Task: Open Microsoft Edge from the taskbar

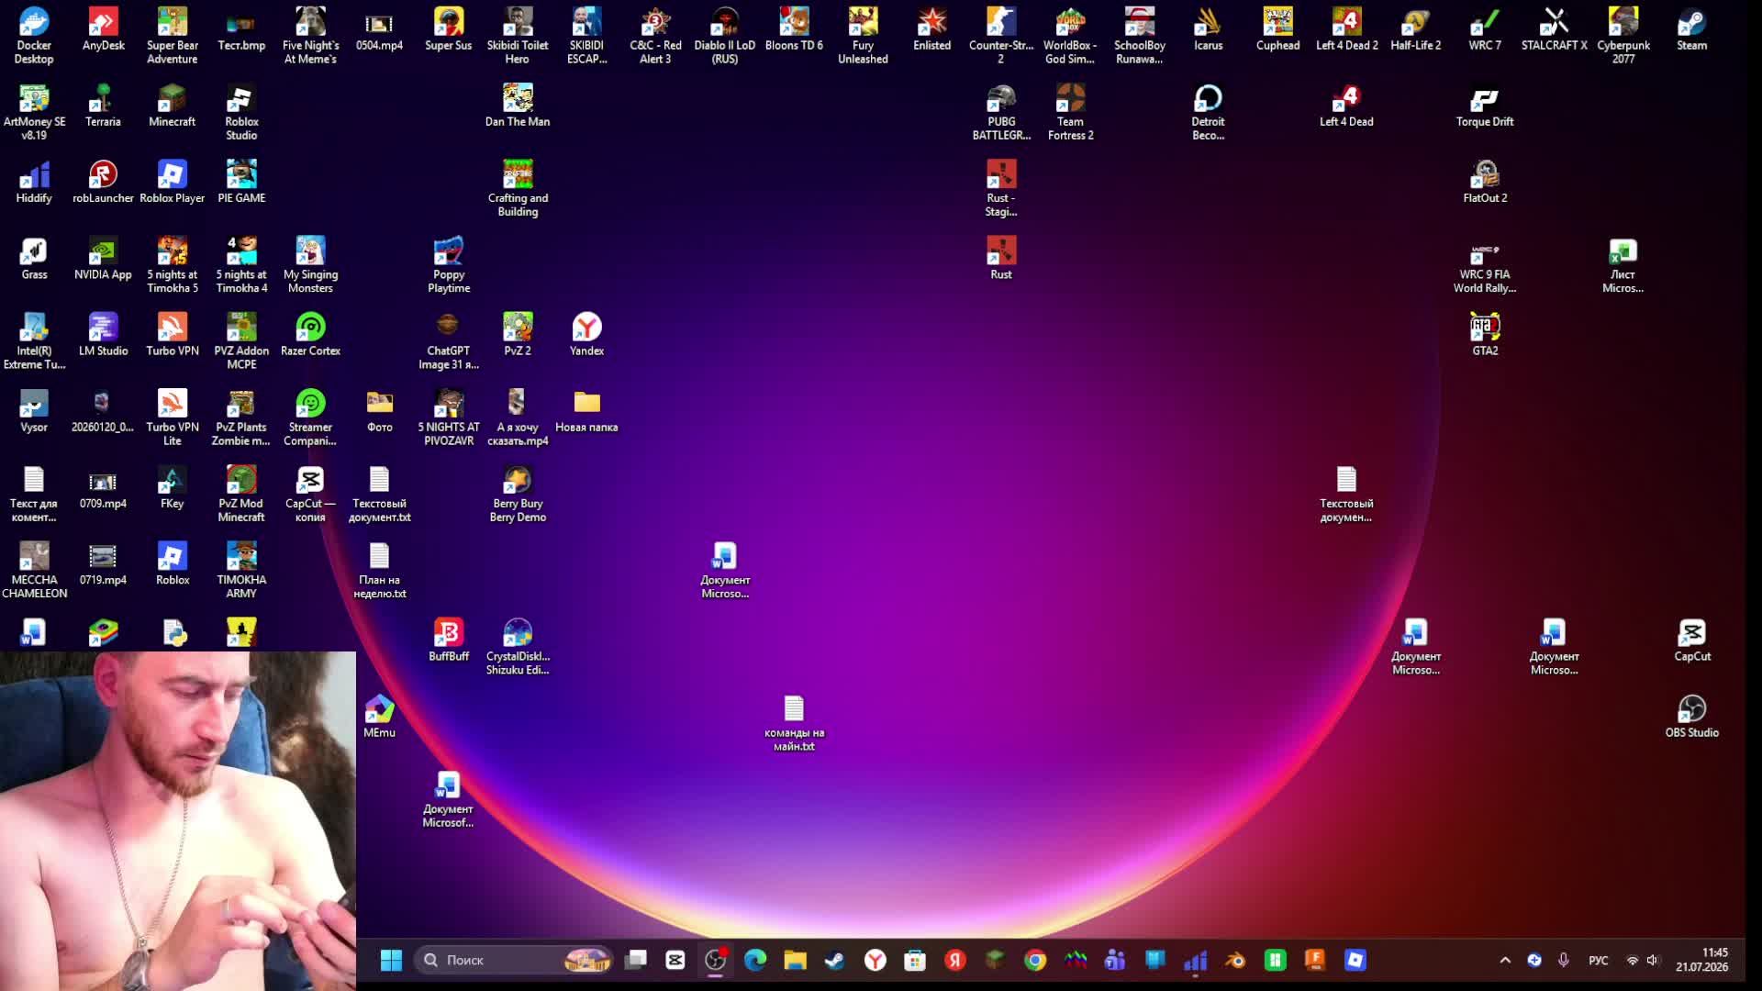Action: pos(755,960)
